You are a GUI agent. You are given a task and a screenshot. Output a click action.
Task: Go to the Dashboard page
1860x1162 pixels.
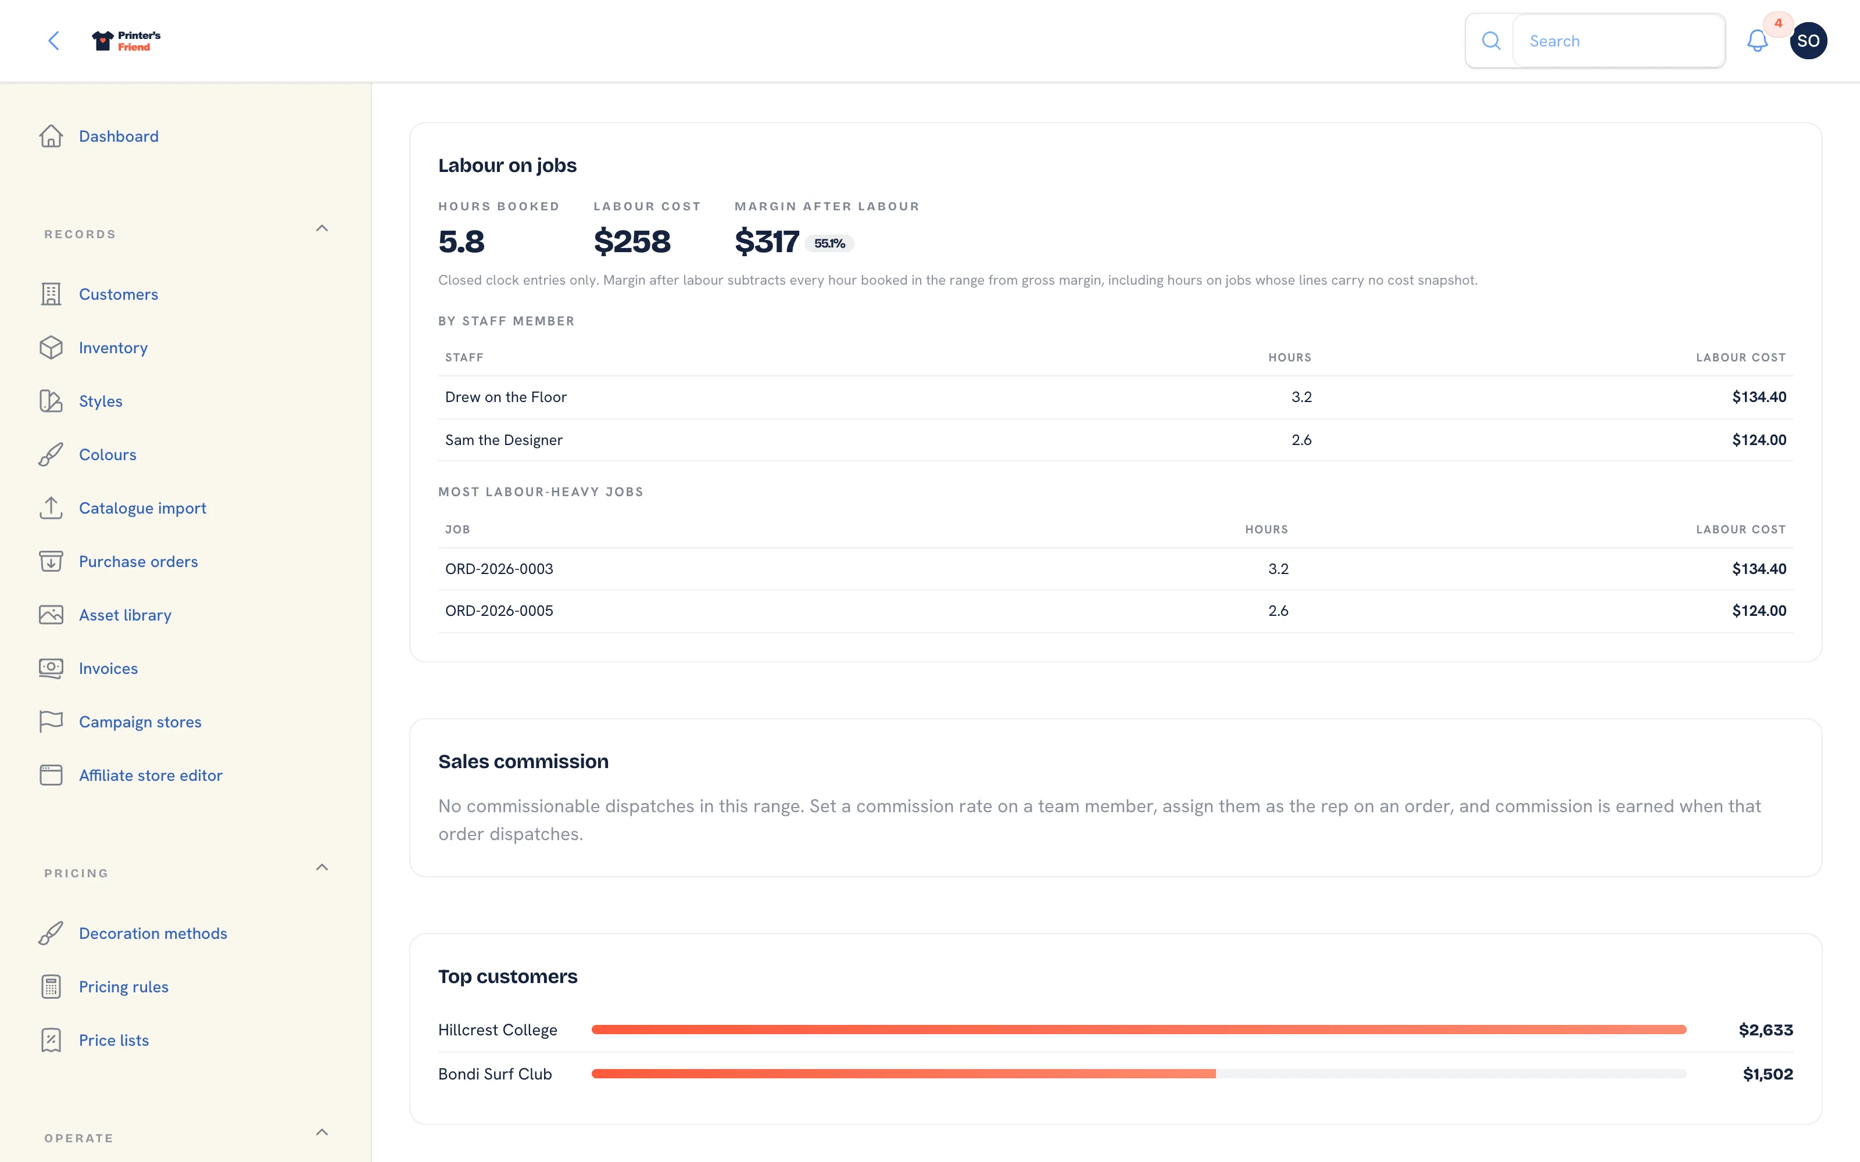click(x=119, y=136)
